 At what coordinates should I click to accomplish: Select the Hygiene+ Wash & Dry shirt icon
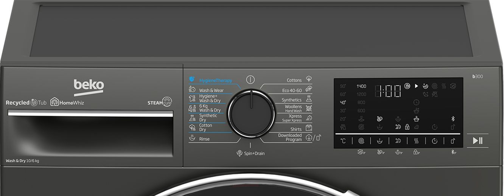coord(192,99)
